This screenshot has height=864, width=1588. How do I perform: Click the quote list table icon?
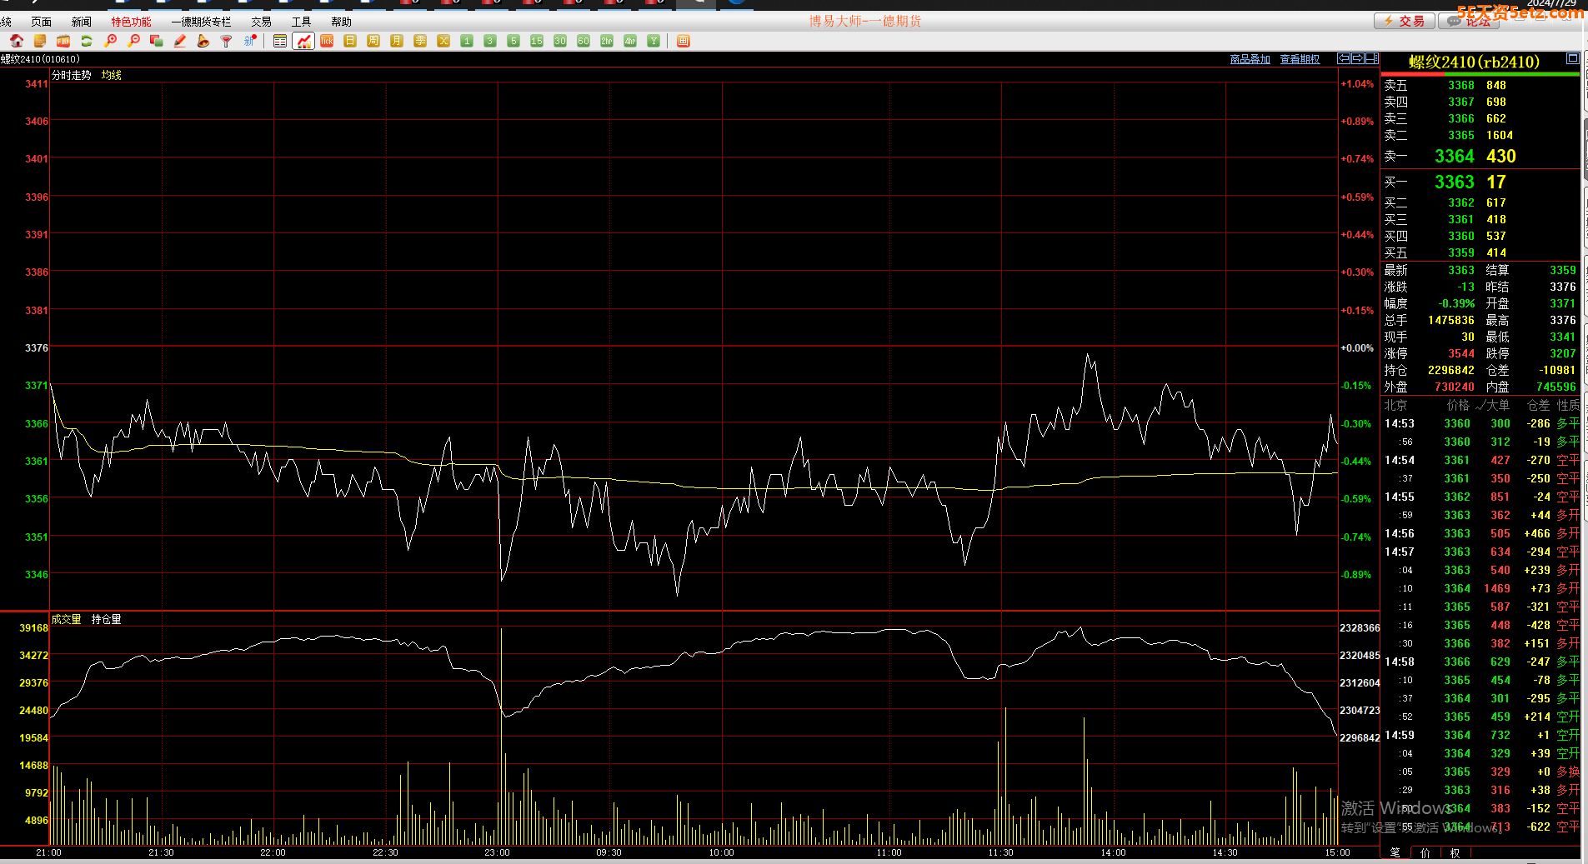[x=280, y=41]
